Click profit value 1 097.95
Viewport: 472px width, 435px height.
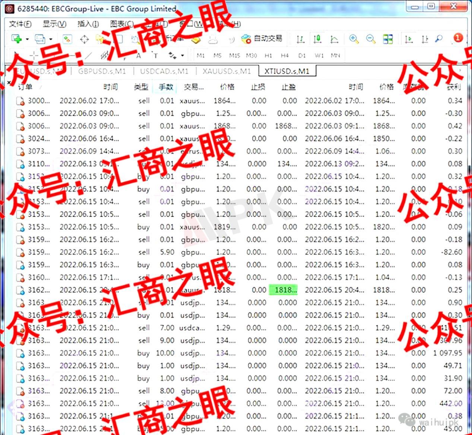447,353
